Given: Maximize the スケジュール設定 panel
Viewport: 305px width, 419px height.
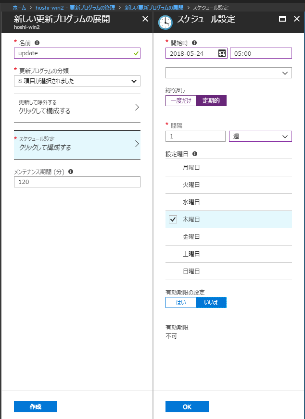Looking at the screenshot, I should (x=282, y=19).
